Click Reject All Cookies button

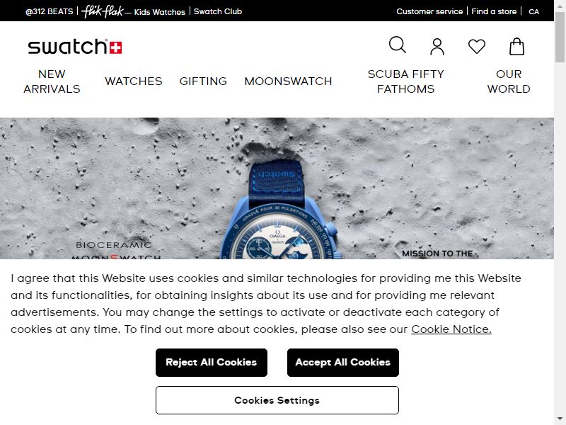[x=212, y=363]
